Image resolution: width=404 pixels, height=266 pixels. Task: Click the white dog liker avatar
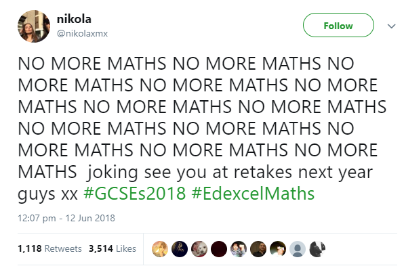tap(199, 249)
